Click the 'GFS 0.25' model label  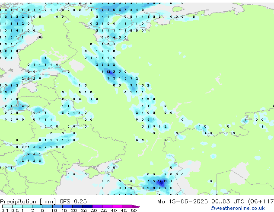(x=73, y=202)
